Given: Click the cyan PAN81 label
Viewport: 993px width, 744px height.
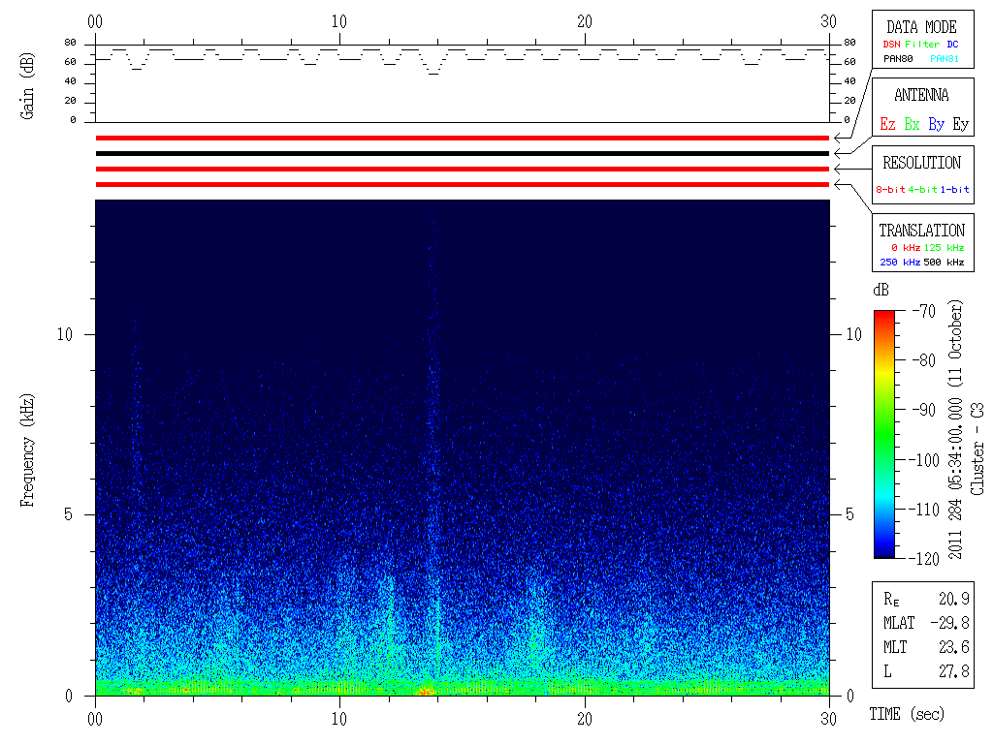Looking at the screenshot, I should 945,59.
